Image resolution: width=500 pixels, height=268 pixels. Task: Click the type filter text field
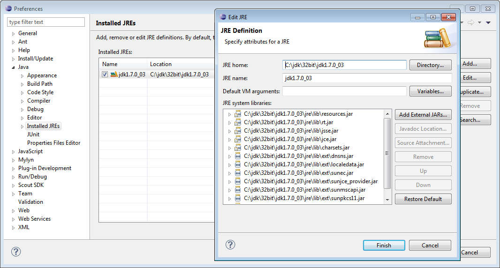pyautogui.click(x=46, y=22)
